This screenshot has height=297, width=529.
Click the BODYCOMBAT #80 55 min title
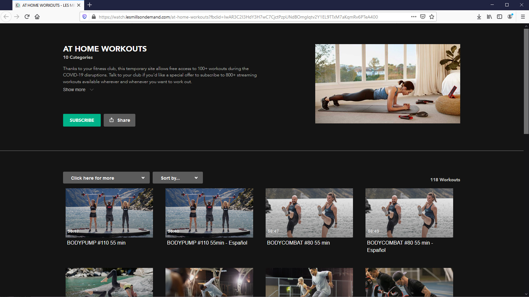(298, 243)
